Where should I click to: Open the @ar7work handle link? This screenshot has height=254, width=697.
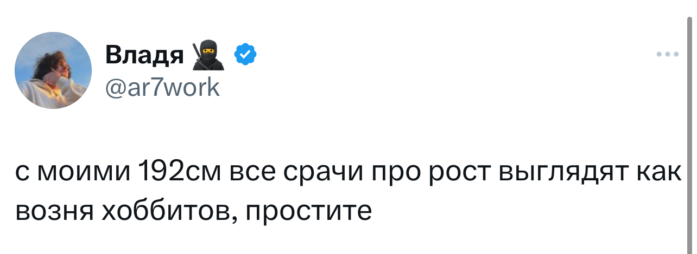(x=162, y=87)
